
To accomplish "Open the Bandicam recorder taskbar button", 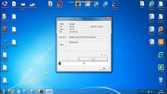I will (41, 92).
